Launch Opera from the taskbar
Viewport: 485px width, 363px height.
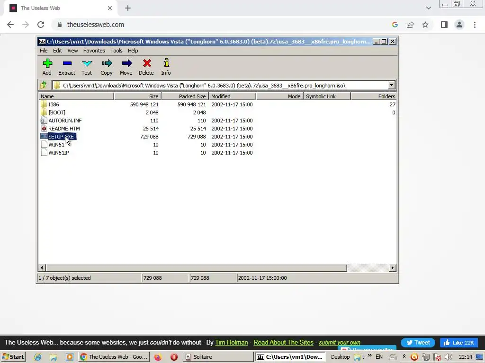coord(174,357)
